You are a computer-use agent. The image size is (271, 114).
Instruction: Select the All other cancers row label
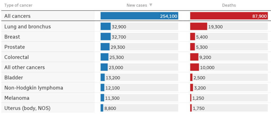click(25, 67)
